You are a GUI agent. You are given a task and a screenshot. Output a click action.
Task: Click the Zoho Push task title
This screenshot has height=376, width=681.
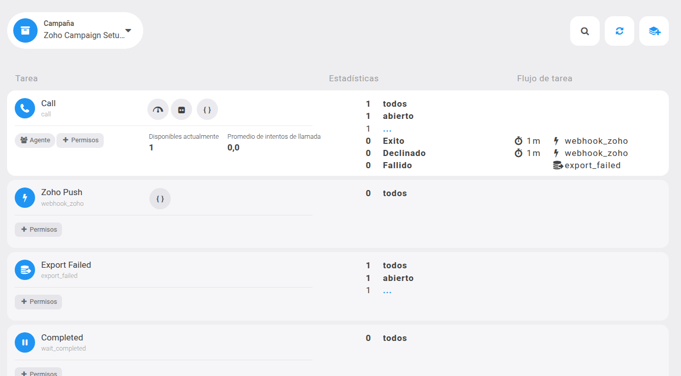(x=61, y=193)
